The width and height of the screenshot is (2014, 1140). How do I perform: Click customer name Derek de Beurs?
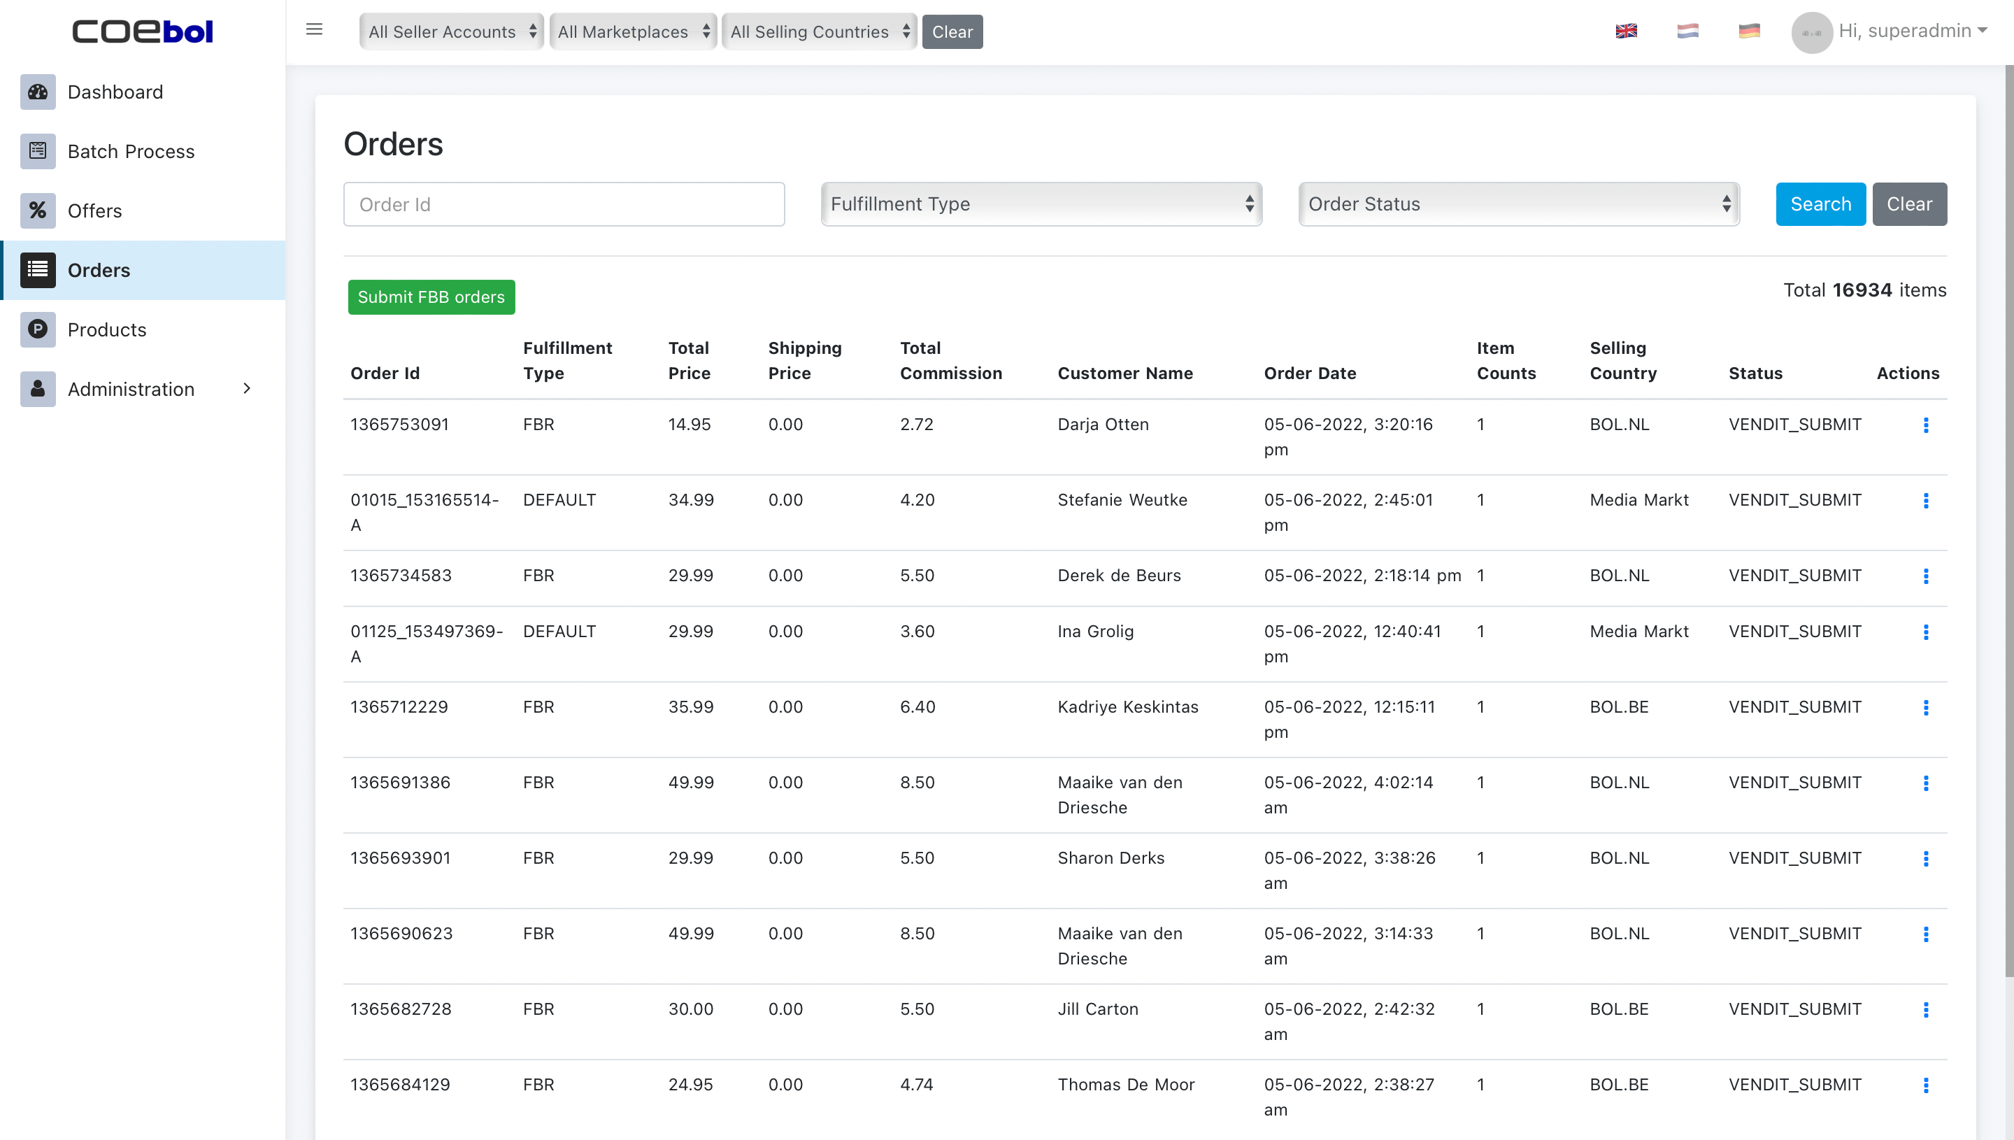tap(1119, 576)
